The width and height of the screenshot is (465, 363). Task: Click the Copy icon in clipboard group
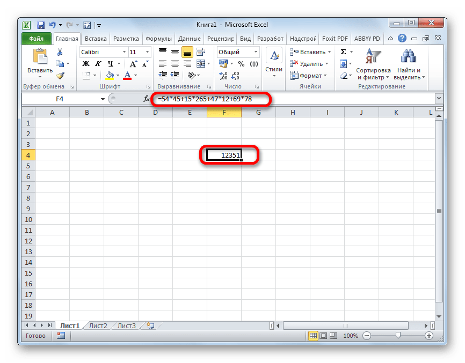coord(60,64)
